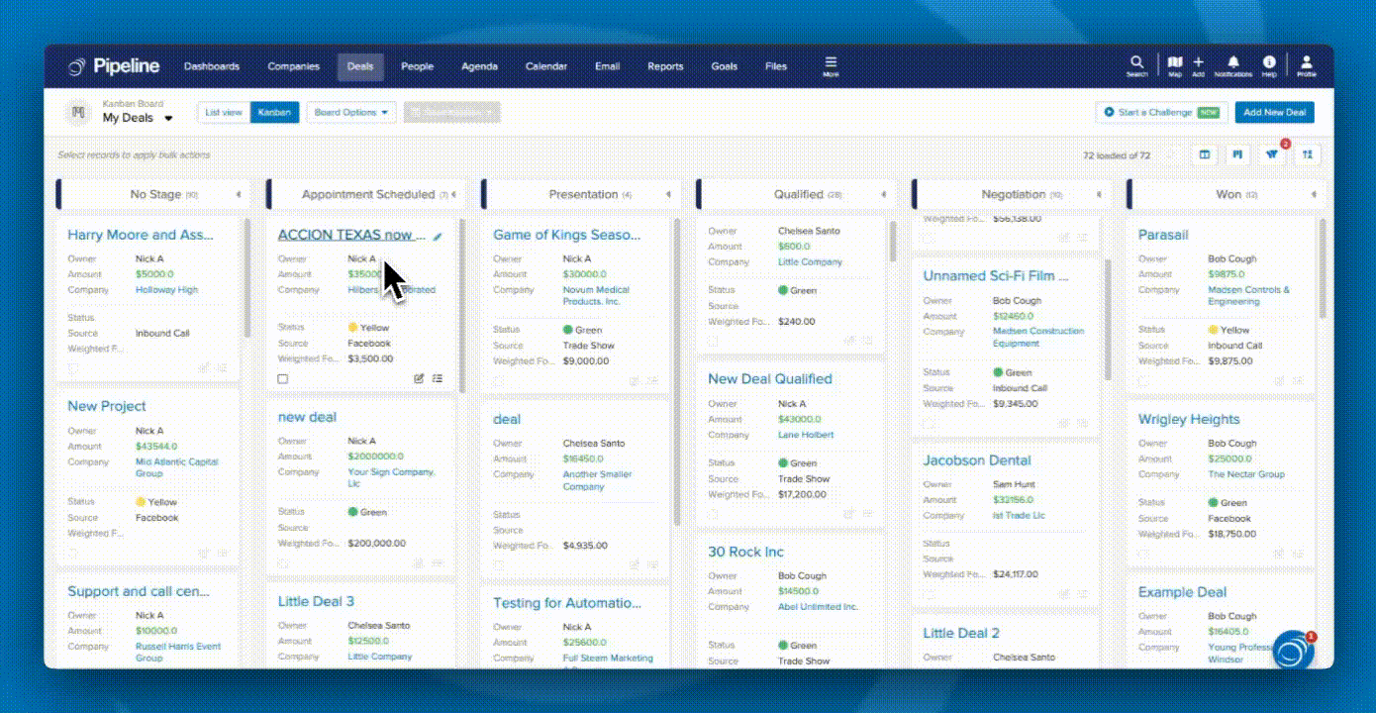Image resolution: width=1376 pixels, height=713 pixels.
Task: Check Notifications via the bell icon
Action: [x=1233, y=61]
